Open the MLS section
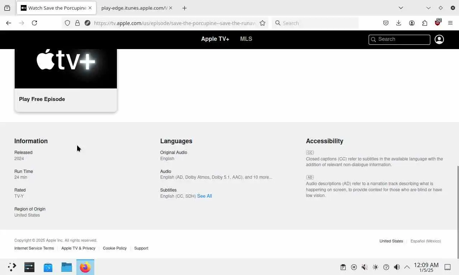This screenshot has width=459, height=275. click(x=246, y=39)
